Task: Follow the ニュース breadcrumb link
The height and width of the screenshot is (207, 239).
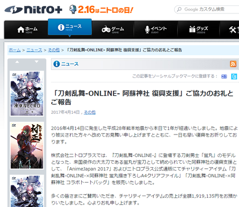Action: [x=34, y=50]
